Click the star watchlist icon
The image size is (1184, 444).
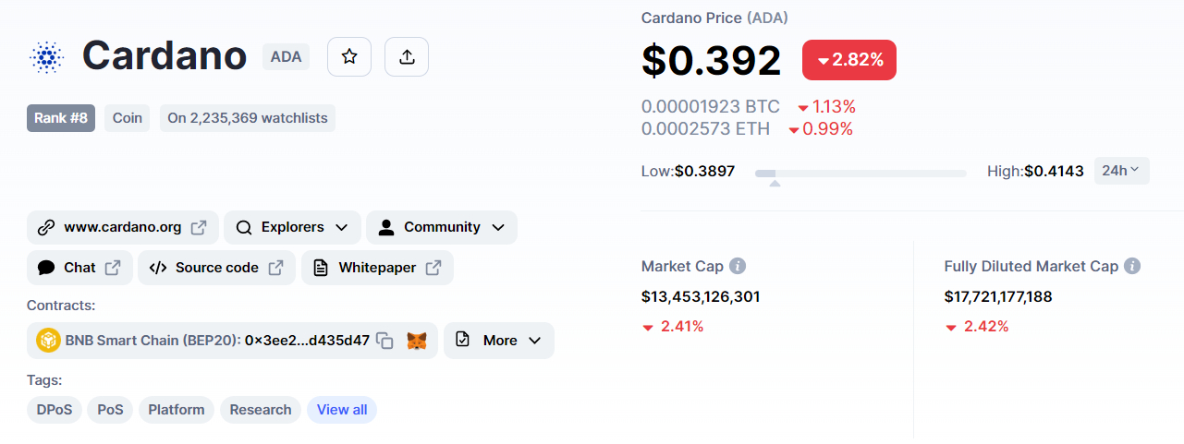pyautogui.click(x=349, y=57)
